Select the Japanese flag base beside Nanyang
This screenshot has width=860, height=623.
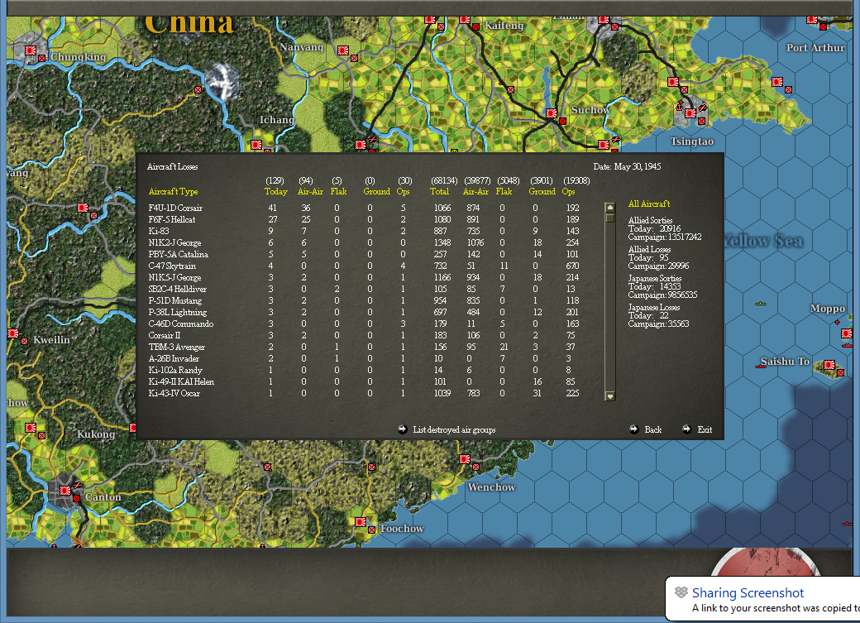[343, 50]
